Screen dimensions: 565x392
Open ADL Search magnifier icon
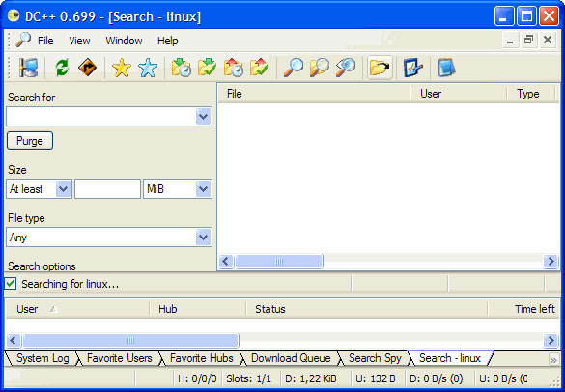coord(320,68)
